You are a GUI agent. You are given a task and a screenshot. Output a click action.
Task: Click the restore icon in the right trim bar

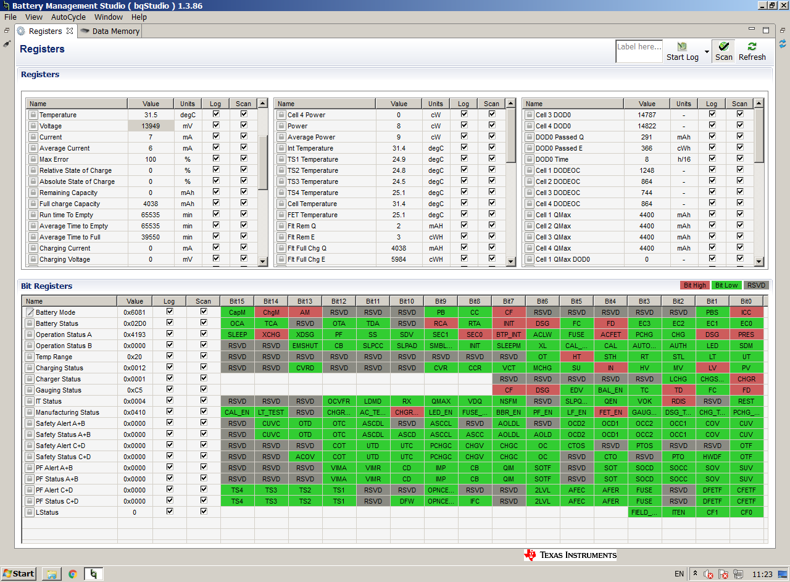point(783,30)
